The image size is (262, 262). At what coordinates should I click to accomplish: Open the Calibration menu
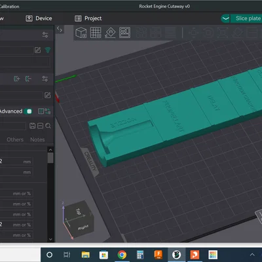tap(9, 7)
